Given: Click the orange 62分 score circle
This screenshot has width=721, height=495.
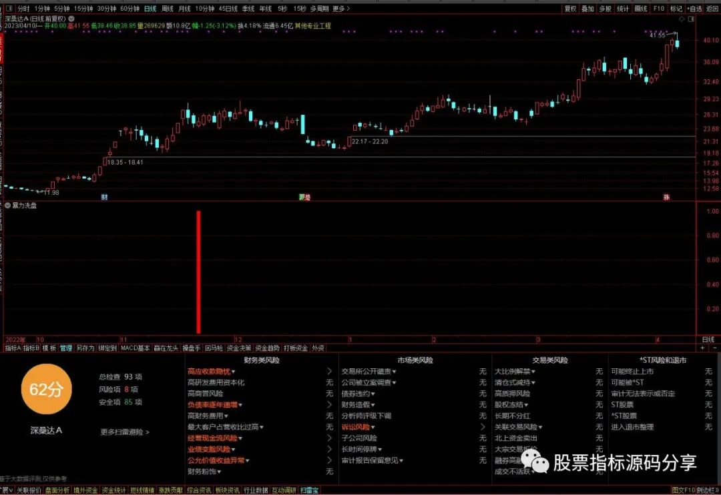Looking at the screenshot, I should click(47, 390).
